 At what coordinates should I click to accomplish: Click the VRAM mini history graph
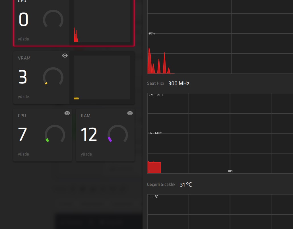coord(102,77)
